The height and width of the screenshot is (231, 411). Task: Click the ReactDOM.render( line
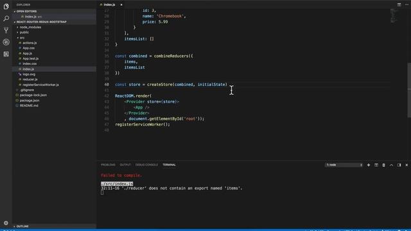(133, 96)
